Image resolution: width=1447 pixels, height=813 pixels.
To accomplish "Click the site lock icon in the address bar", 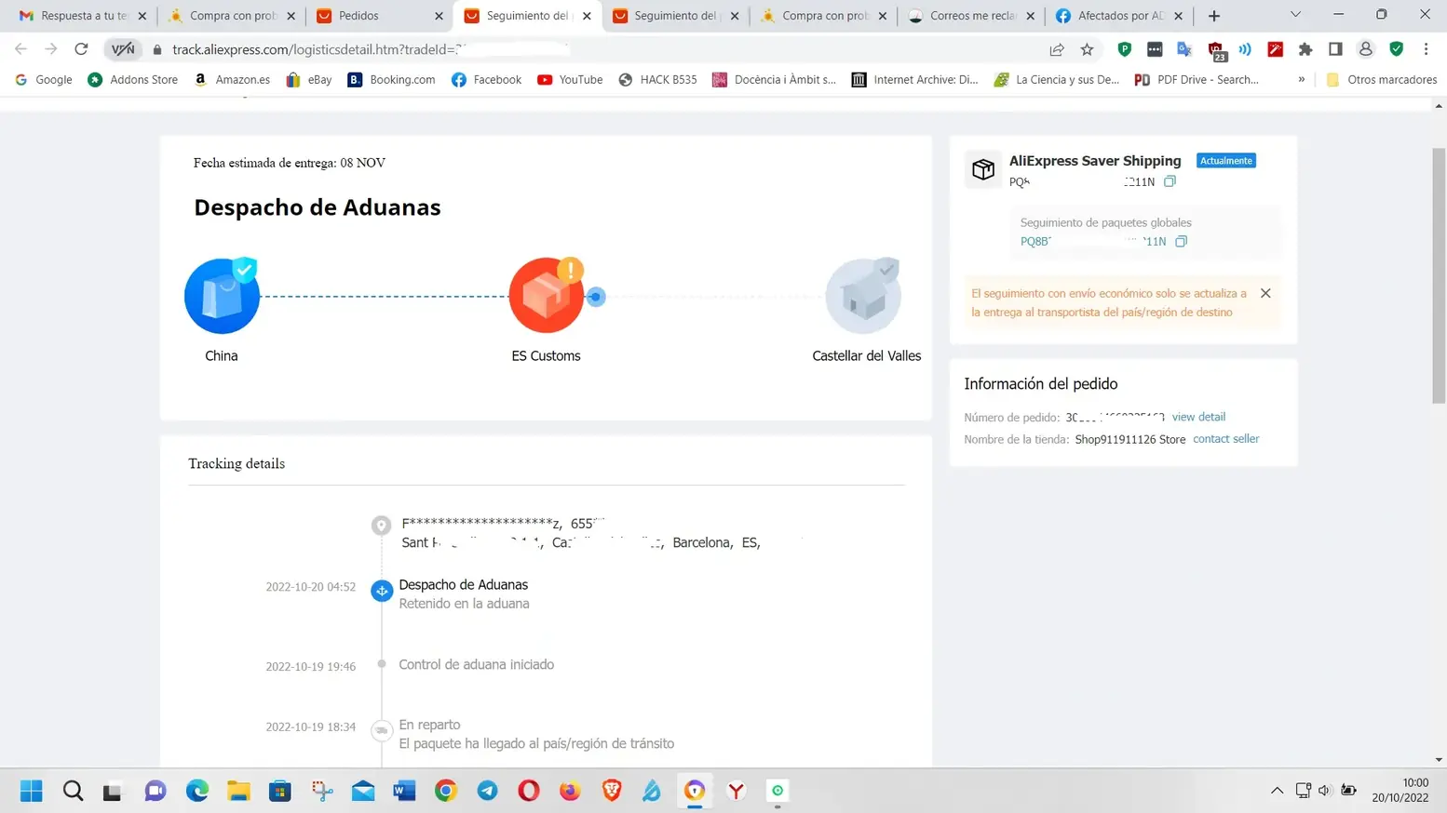I will point(156,49).
